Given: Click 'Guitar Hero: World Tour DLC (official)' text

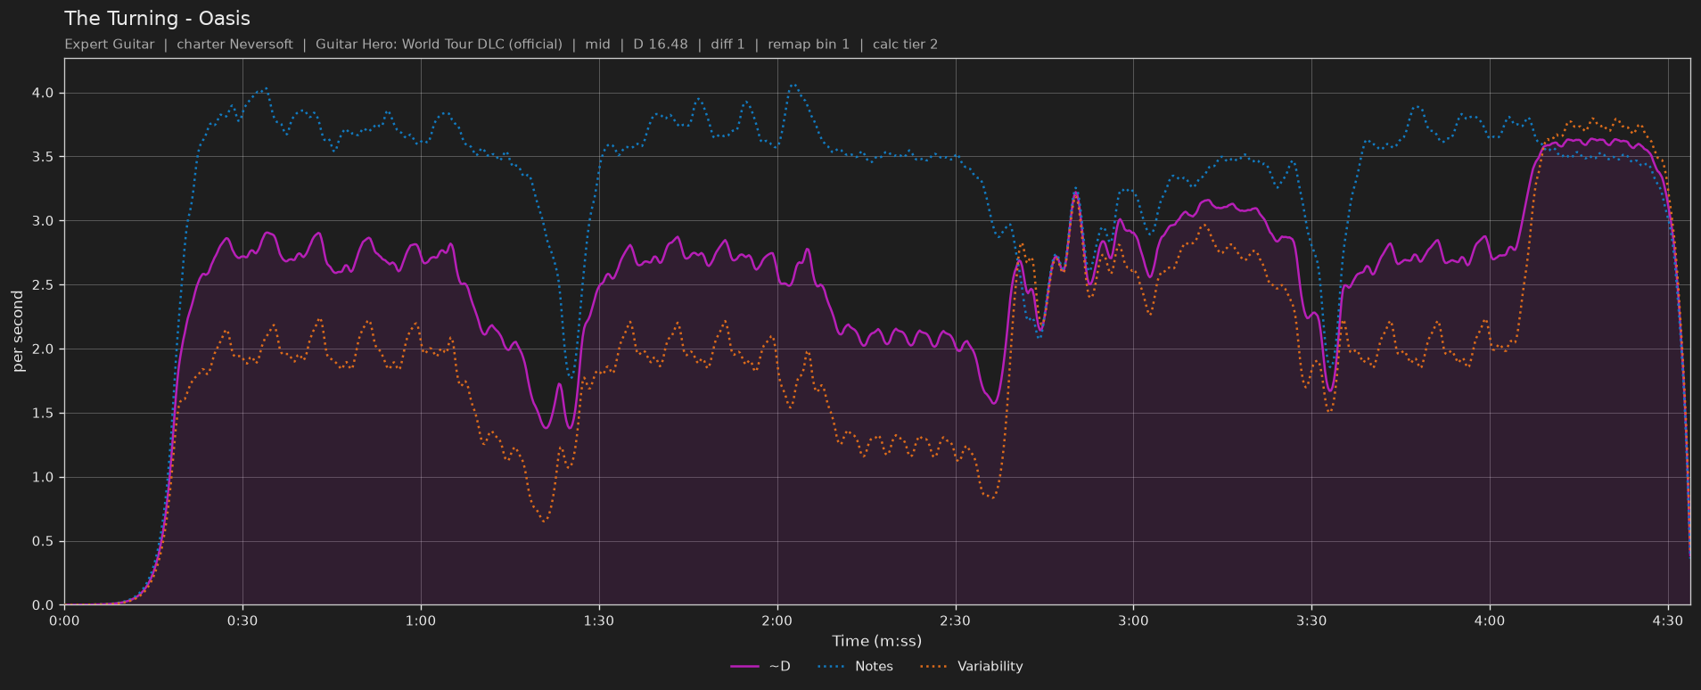Looking at the screenshot, I should point(439,45).
